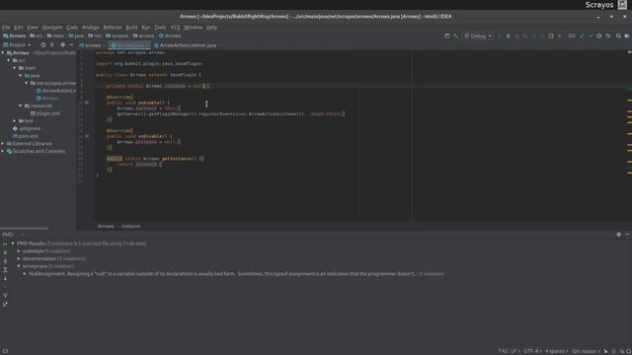Click the Git: master branch widget
Viewport: 632px width, 355px height.
586,351
